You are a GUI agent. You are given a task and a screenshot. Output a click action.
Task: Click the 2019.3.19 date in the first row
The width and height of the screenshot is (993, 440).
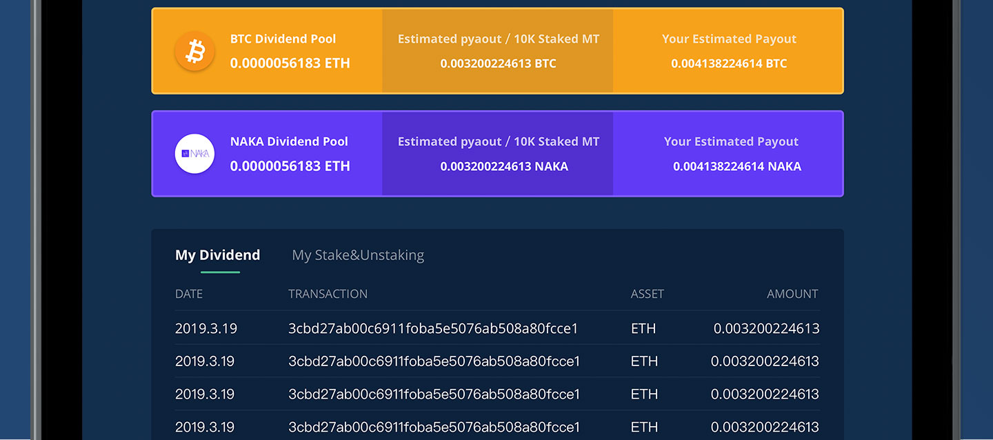[206, 328]
